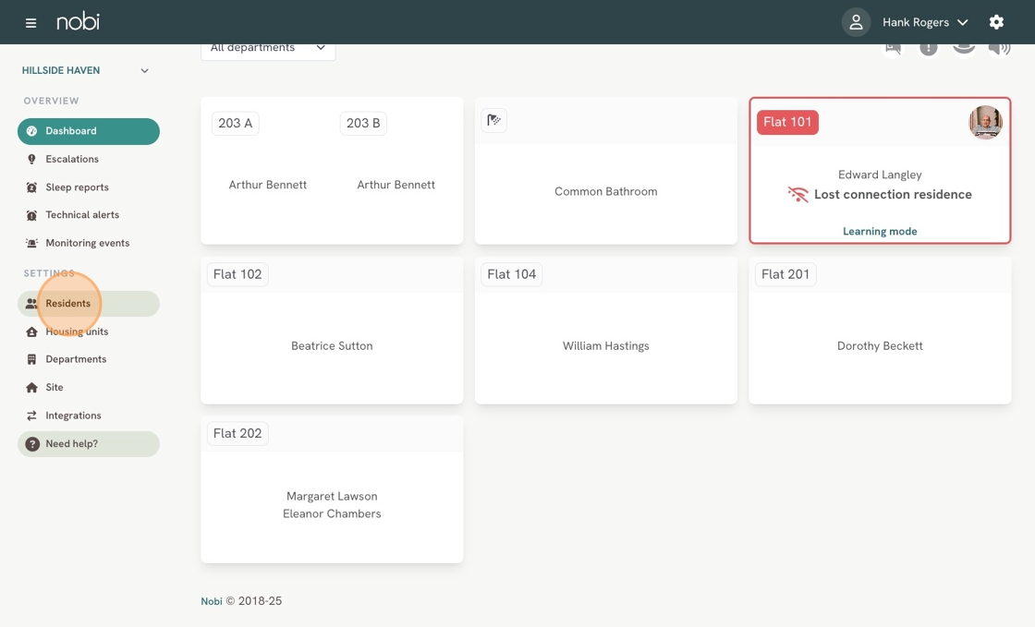Click the settings gear icon

(x=996, y=22)
